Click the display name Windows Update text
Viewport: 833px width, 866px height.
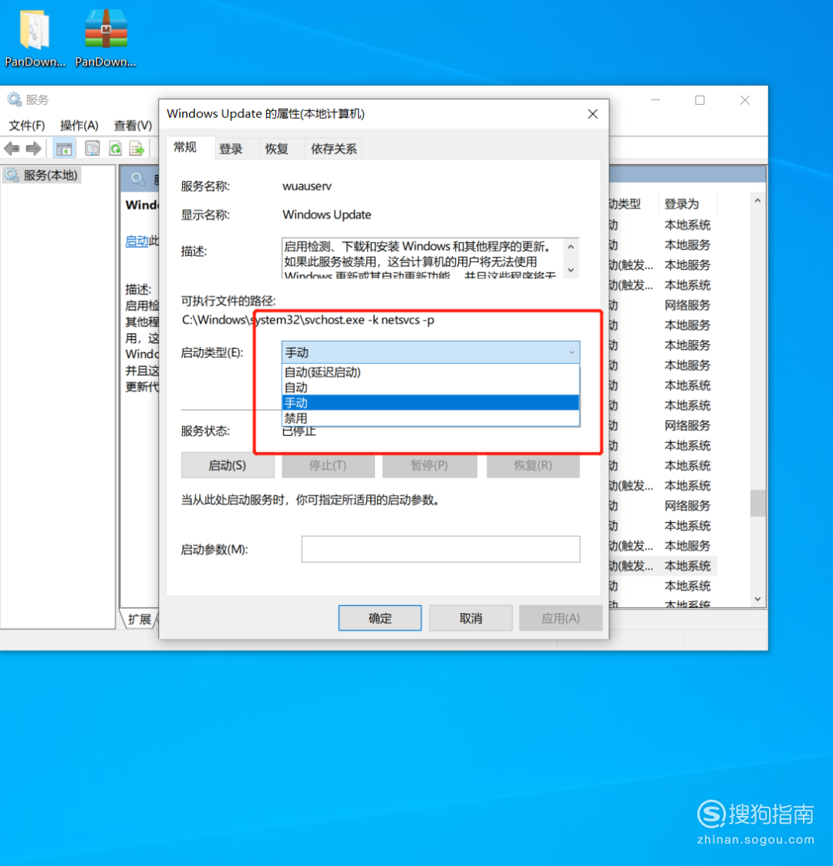[327, 214]
